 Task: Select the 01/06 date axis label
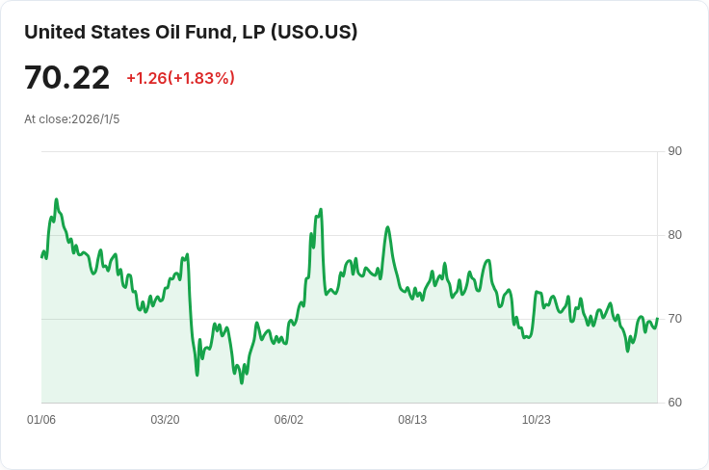[41, 420]
